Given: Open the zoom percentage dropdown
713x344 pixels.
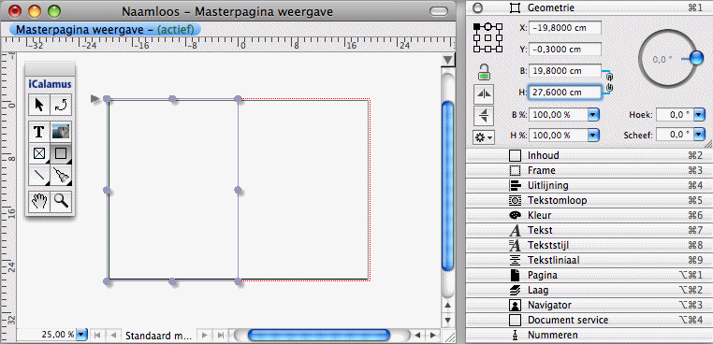Looking at the screenshot, I should [81, 335].
